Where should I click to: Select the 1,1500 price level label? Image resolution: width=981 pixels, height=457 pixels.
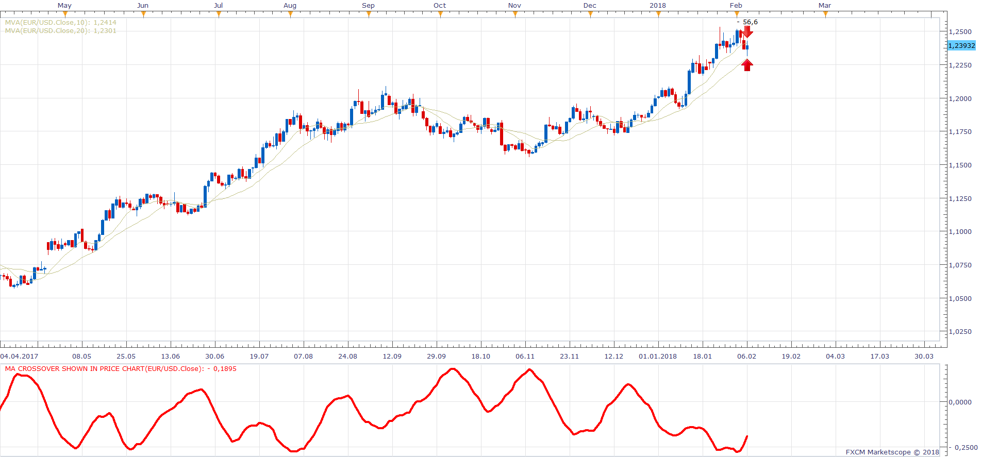tap(960, 165)
